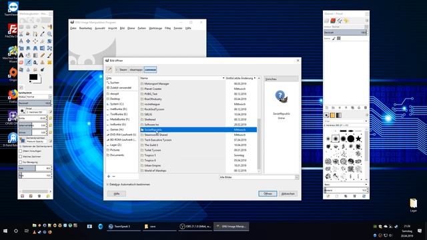The width and height of the screenshot is (427, 240).
Task: Select the Text tool
Action: point(21,55)
